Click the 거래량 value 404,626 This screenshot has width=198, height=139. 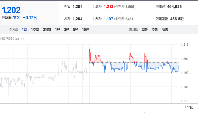point(175,7)
